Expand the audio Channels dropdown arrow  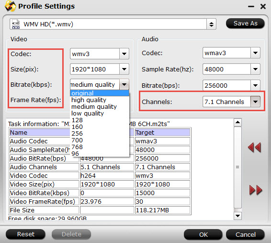255,102
